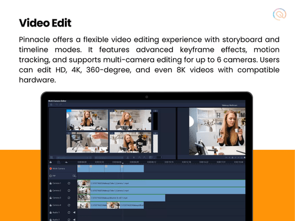
Task: Click the sync icon on the Camera 1 track
Action: coord(69,183)
